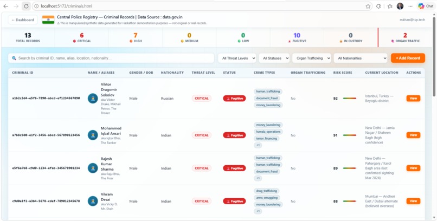Click criminal ID a1b2c3d4-e5f6-7890-abcd-ef1234567890

click(x=46, y=98)
